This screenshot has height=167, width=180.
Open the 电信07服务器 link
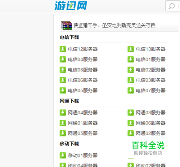click(151, 91)
